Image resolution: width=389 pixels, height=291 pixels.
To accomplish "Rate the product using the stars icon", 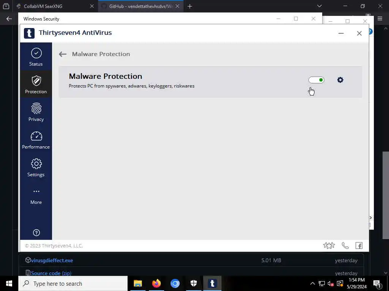I will pos(329,246).
